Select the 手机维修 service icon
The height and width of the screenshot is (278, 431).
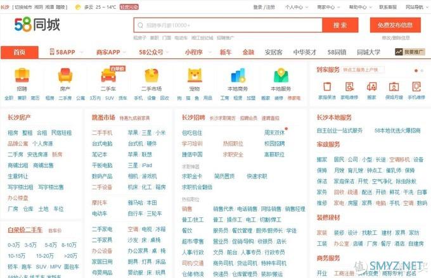pos(416,87)
